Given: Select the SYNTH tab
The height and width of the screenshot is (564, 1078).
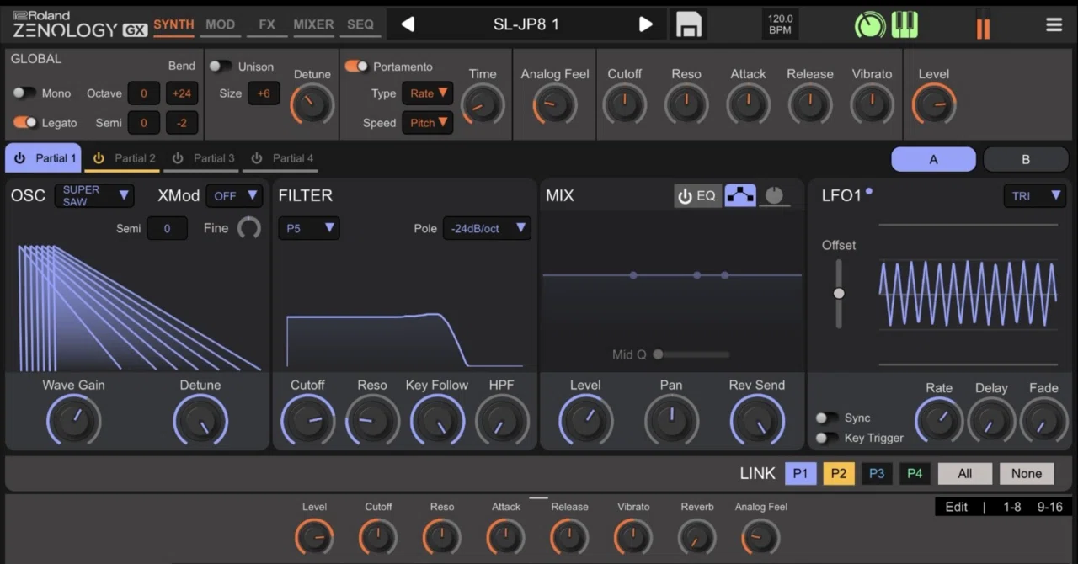Looking at the screenshot, I should point(173,24).
